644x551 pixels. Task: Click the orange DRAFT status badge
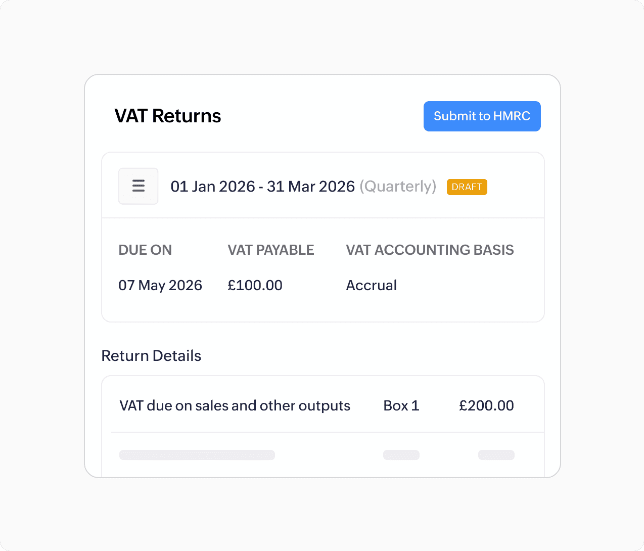coord(467,187)
